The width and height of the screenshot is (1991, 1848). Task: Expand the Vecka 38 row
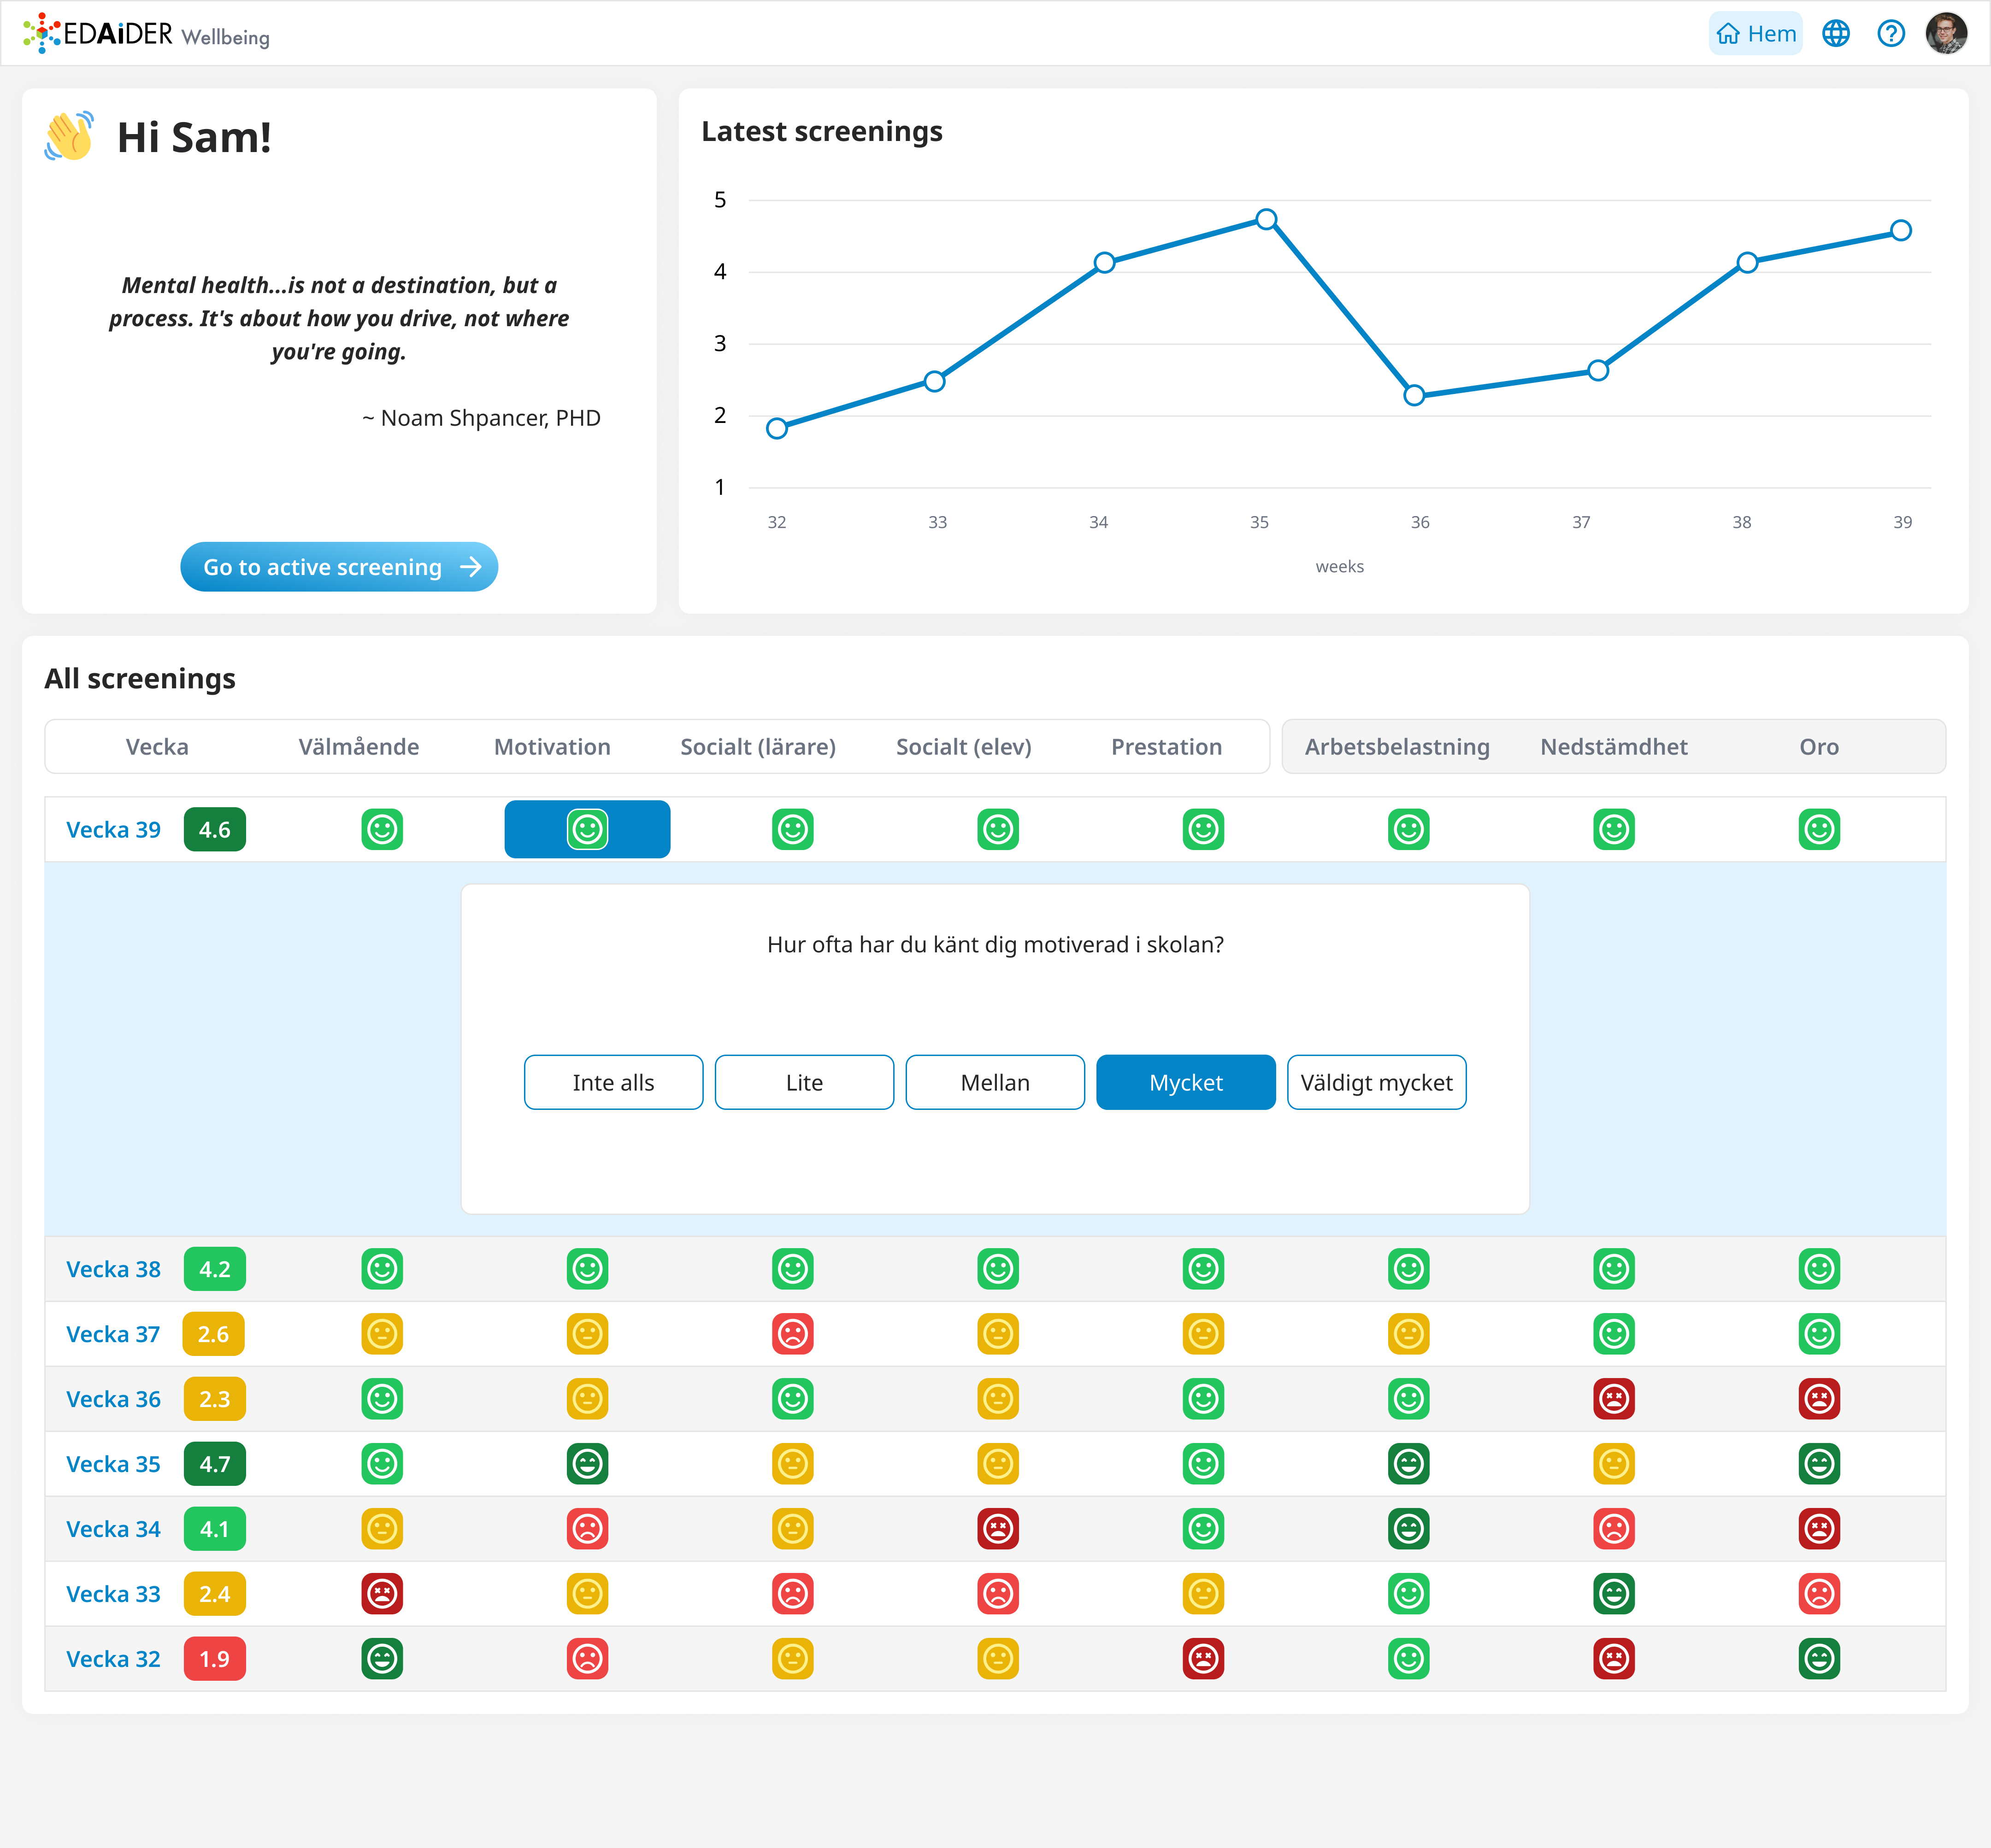(113, 1269)
